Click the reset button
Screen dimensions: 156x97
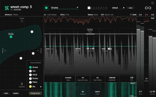(x=6, y=93)
